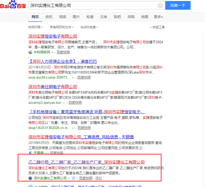Click the green 深圳实捷化工有限公司 source name
205x187 pixels.
(x=50, y=178)
